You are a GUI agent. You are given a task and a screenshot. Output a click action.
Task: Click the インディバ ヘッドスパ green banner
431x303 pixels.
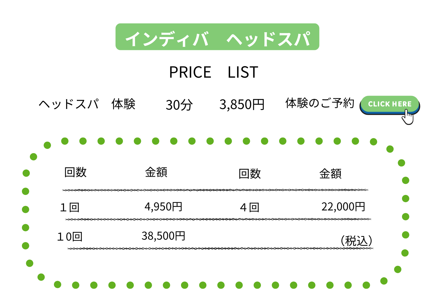pyautogui.click(x=217, y=37)
